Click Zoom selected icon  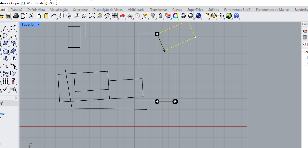tap(100, 16)
